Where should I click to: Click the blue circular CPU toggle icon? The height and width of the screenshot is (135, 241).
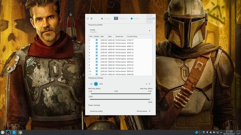pos(96,84)
